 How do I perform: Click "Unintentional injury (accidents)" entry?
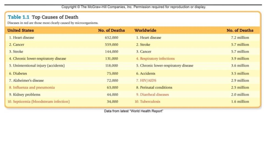click(37, 66)
